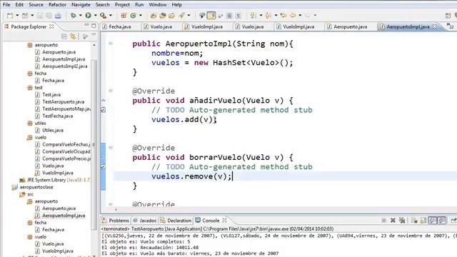Viewport: 457px width, 257px height.
Task: Click the Previous Annotation toolbar icon
Action: click(x=268, y=16)
